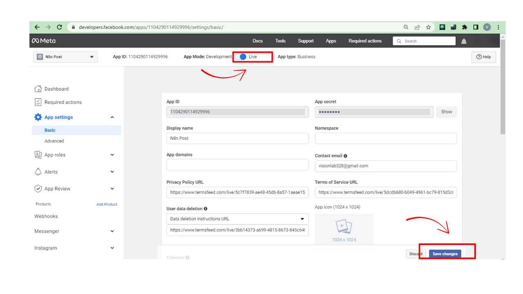
Task: Click Show to reveal the app secret
Action: pyautogui.click(x=446, y=112)
